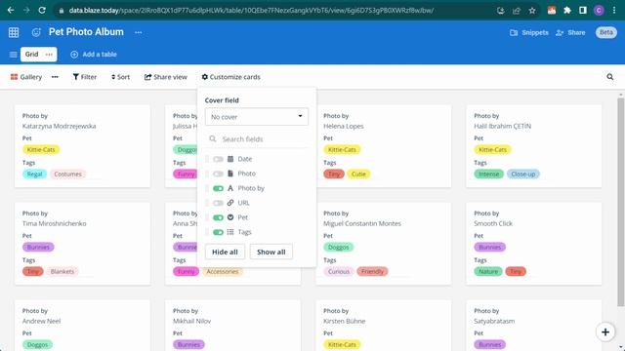Open the ellipsis menu beside Pet Photo Album

(x=139, y=32)
